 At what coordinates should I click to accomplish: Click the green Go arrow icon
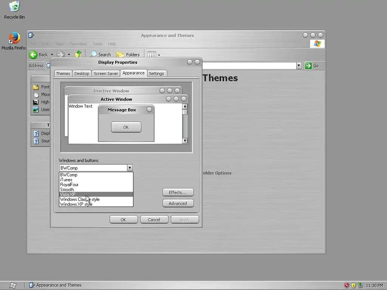coord(308,66)
